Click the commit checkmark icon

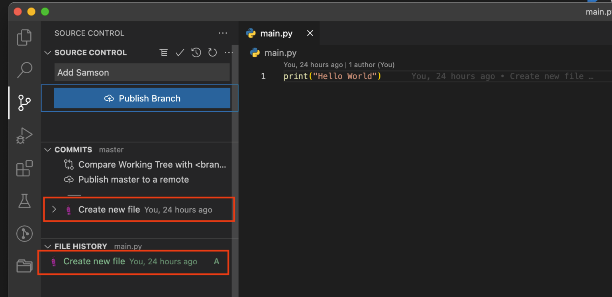[180, 53]
